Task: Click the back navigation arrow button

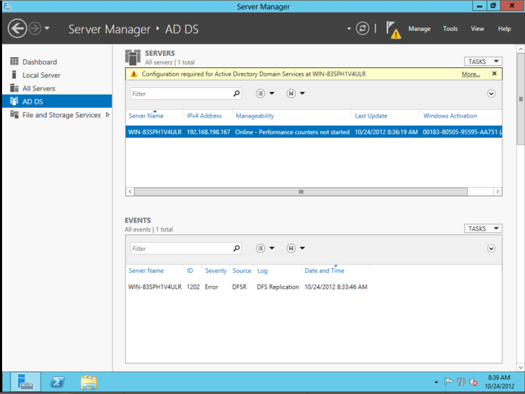Action: coord(18,29)
